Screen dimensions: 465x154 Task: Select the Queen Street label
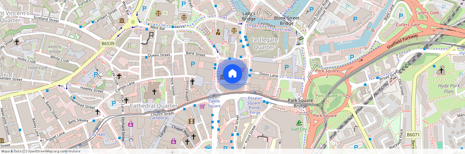[159, 55]
